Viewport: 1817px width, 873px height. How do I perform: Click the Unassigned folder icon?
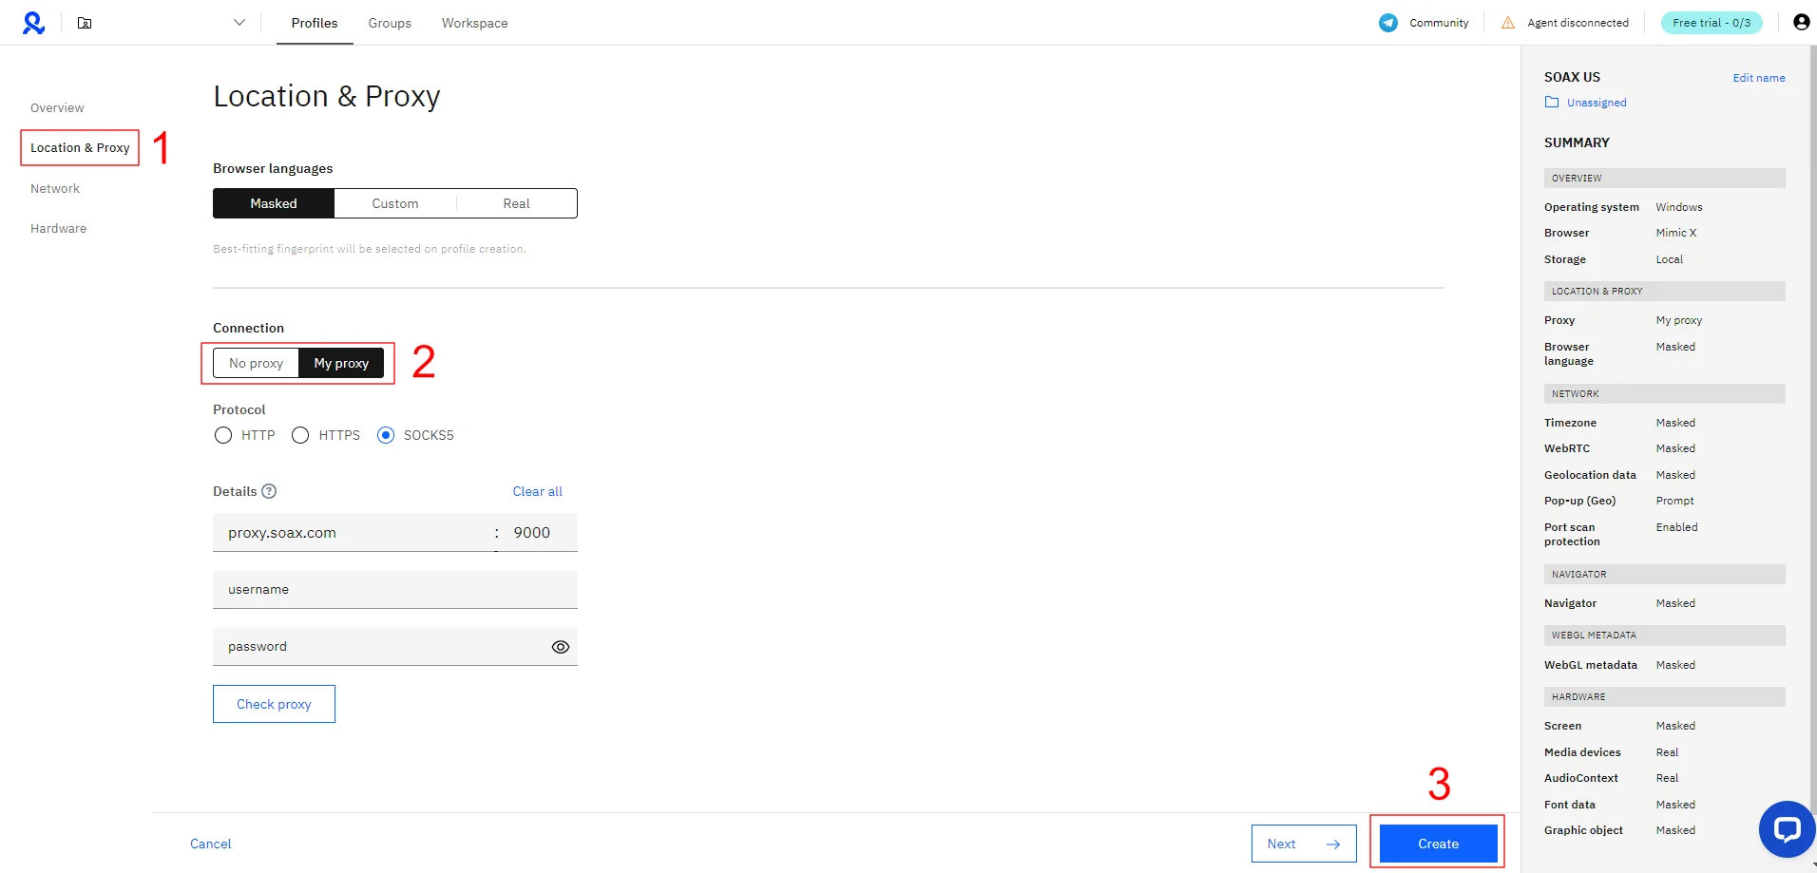pos(1552,103)
